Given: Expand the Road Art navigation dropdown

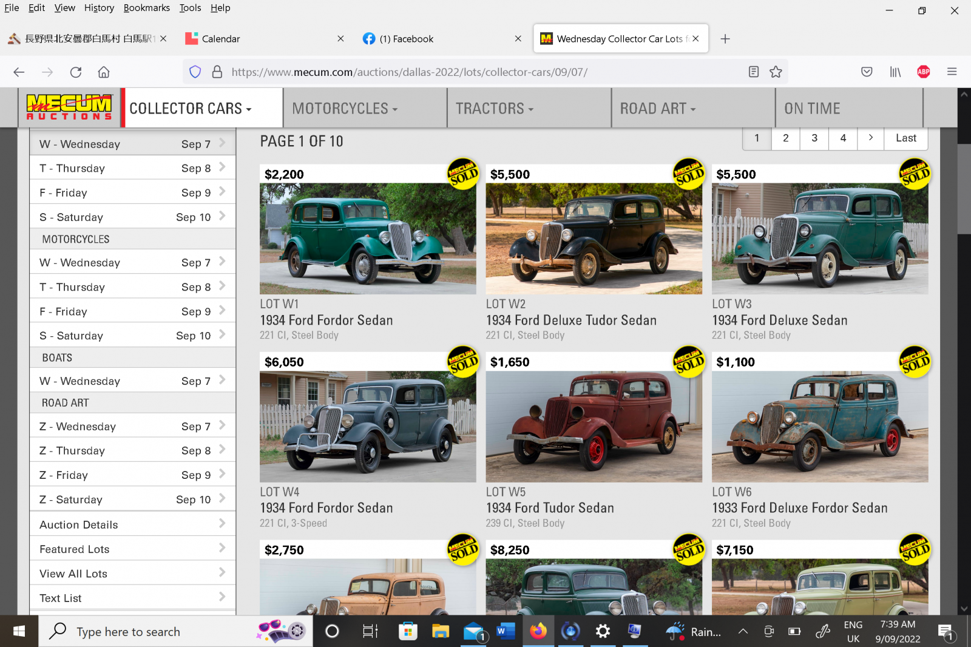Looking at the screenshot, I should pos(657,109).
